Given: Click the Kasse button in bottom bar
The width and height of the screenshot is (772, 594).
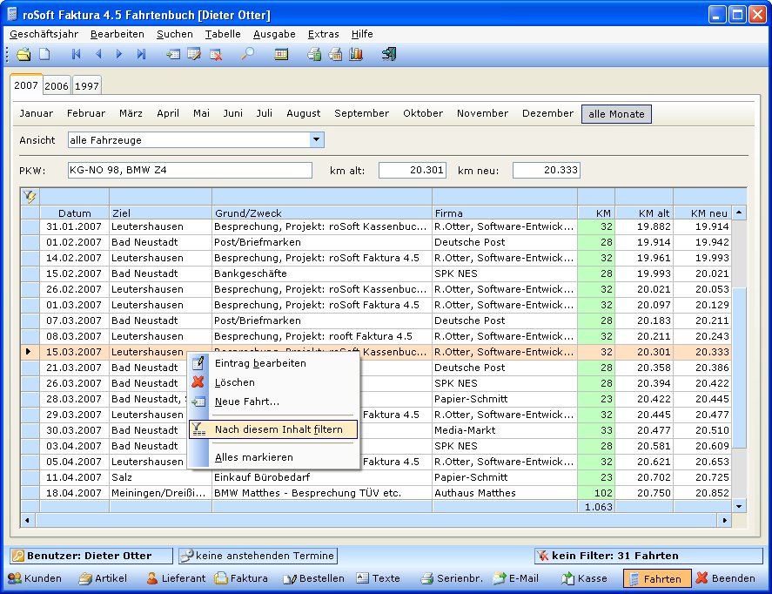Looking at the screenshot, I should [x=584, y=578].
